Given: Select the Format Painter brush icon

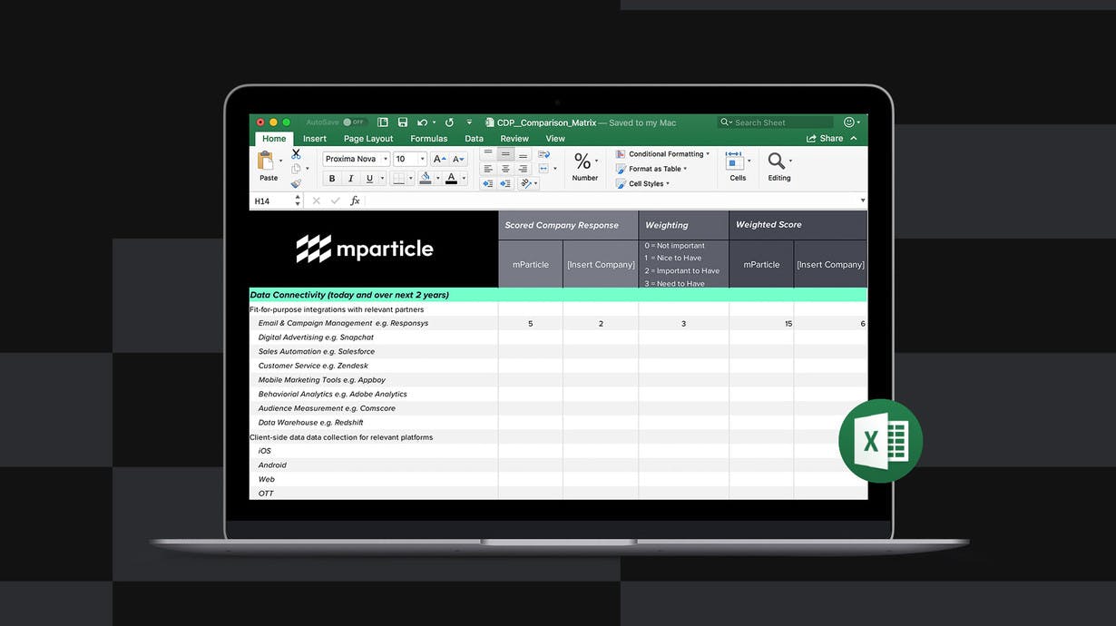Looking at the screenshot, I should [296, 183].
